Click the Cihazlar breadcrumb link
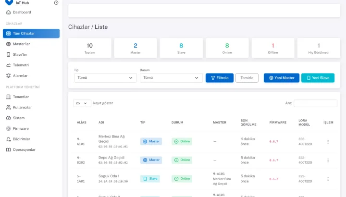 [x=79, y=27]
